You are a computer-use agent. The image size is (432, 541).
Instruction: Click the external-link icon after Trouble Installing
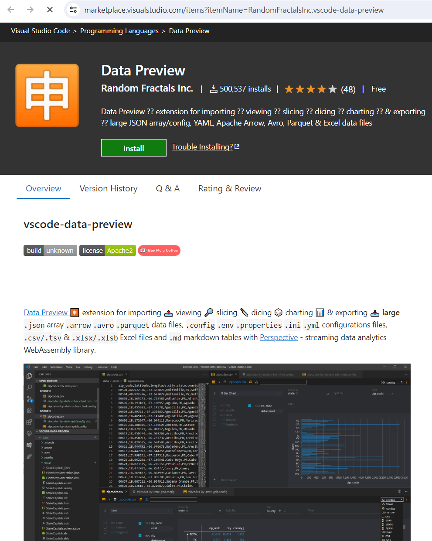tap(237, 147)
